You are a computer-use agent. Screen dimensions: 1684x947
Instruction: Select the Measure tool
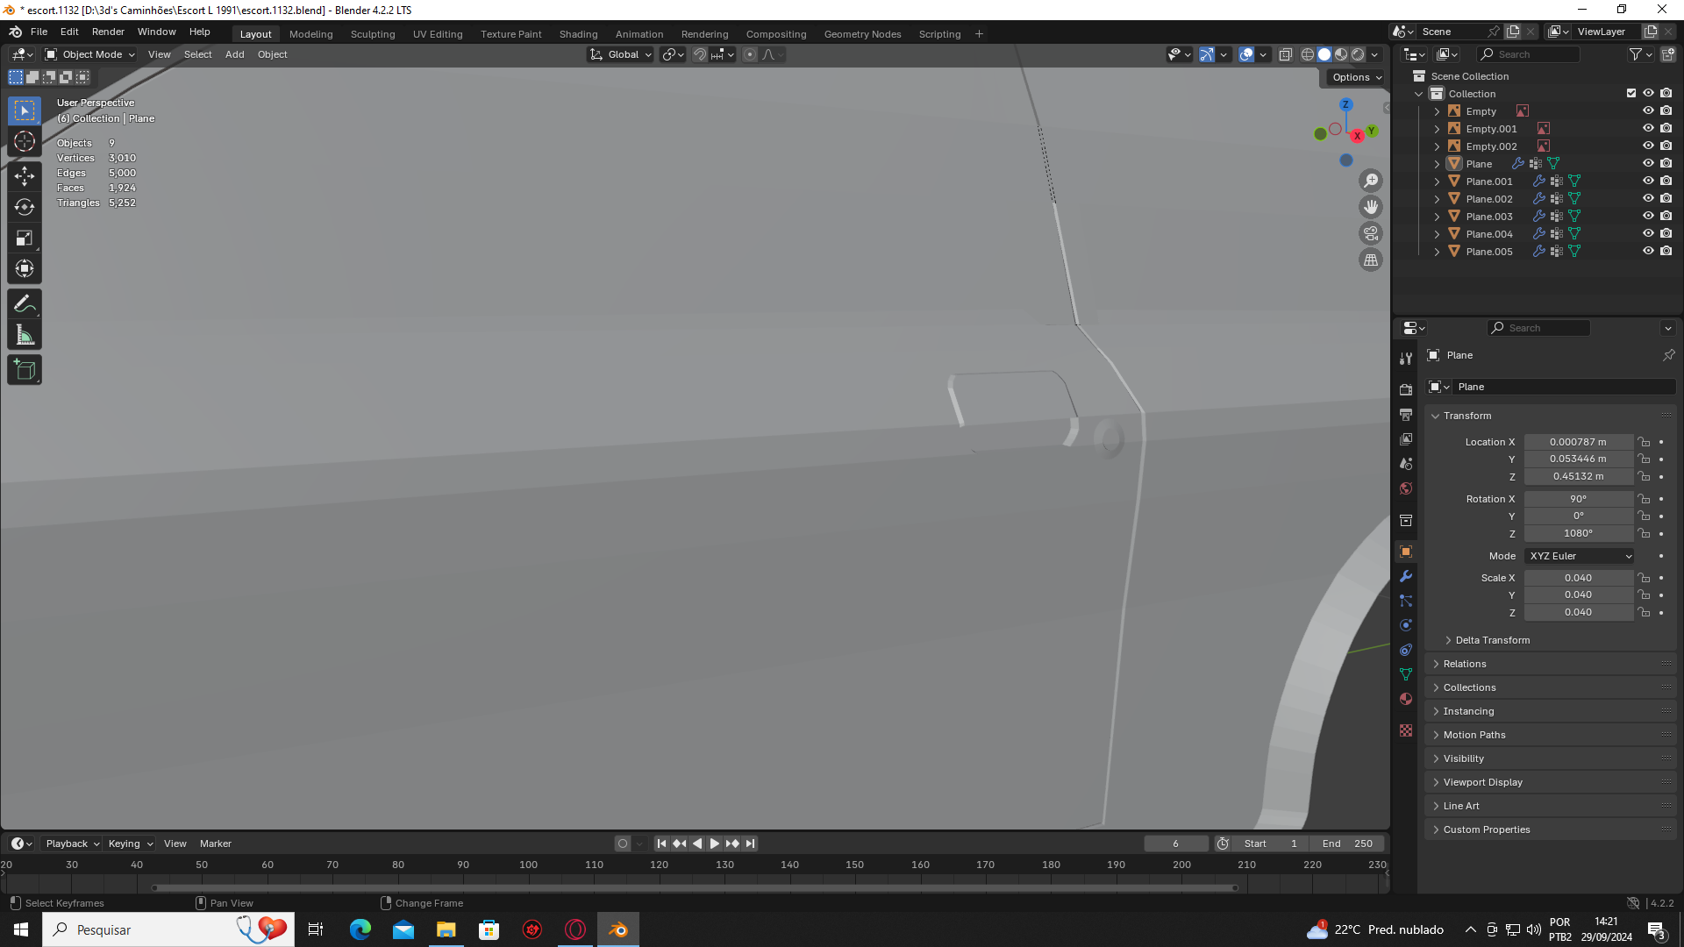(25, 335)
